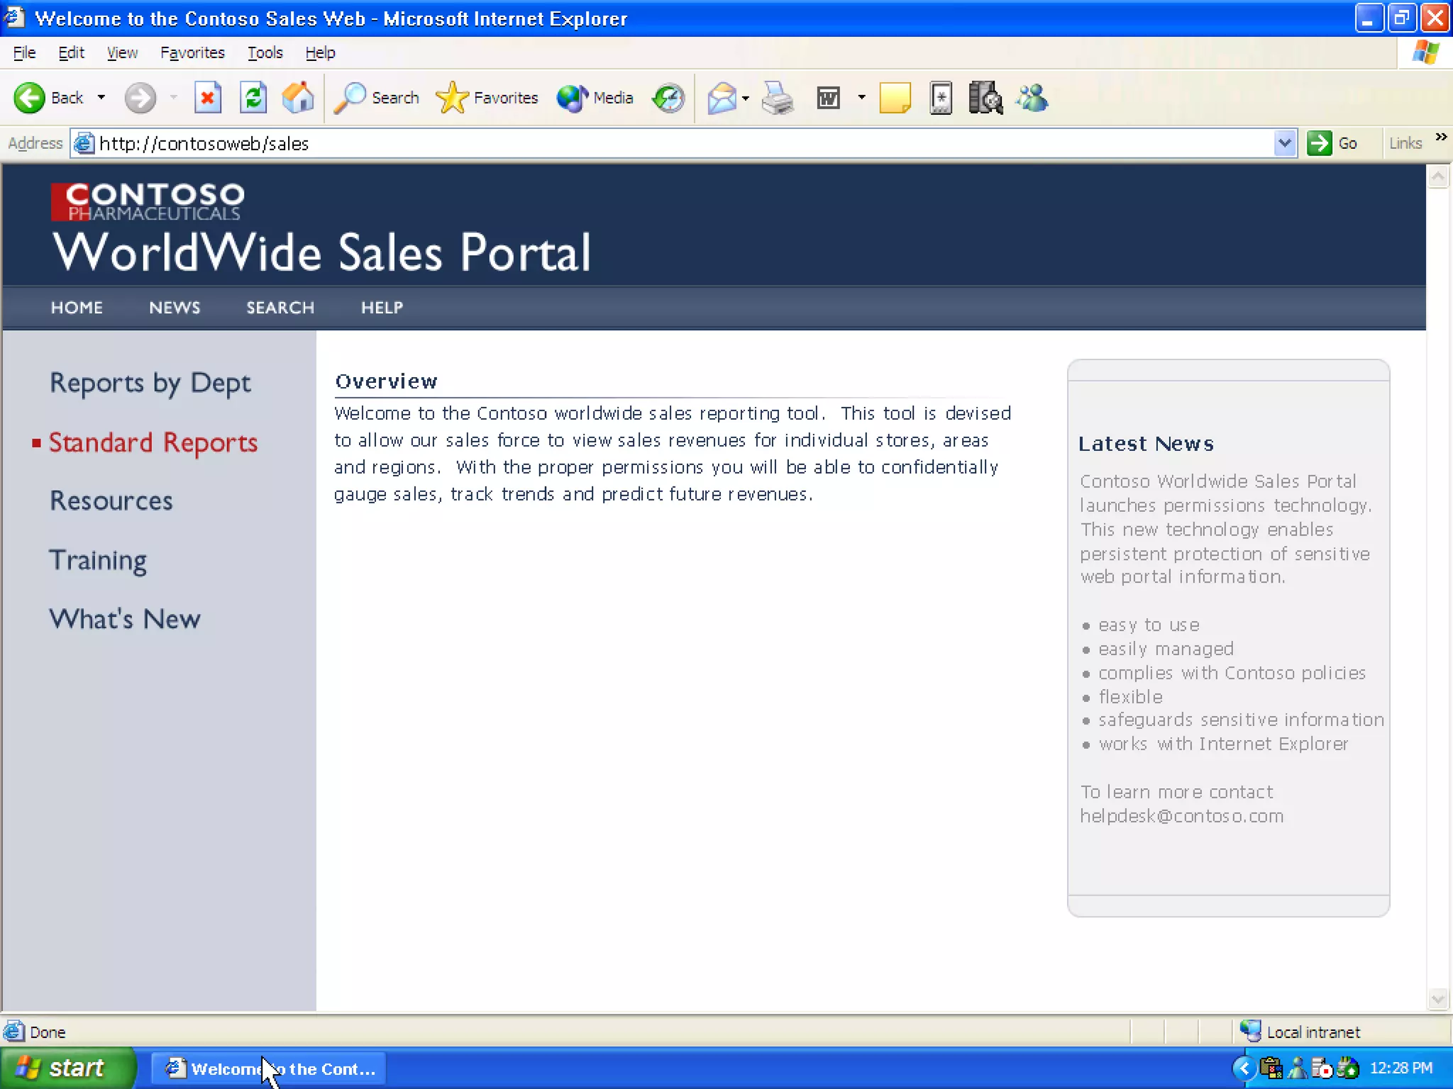1453x1089 pixels.
Task: Click the Refresh page icon
Action: (x=253, y=98)
